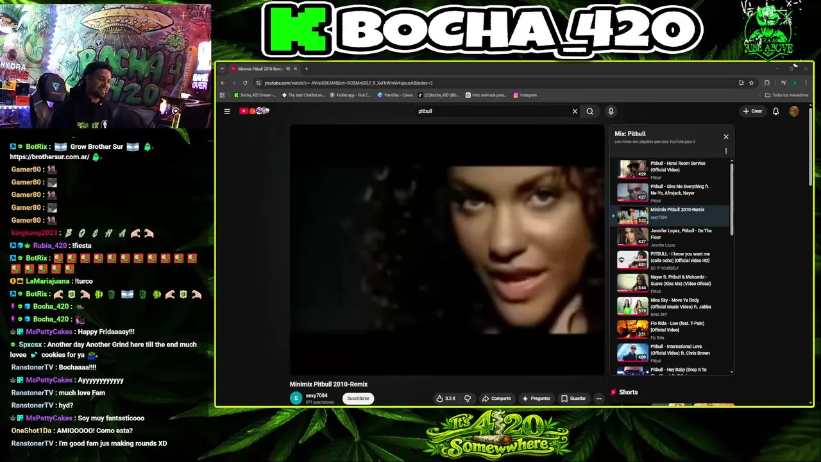Open the three-dot more actions button under the video
Image resolution: width=821 pixels, height=462 pixels.
598,398
